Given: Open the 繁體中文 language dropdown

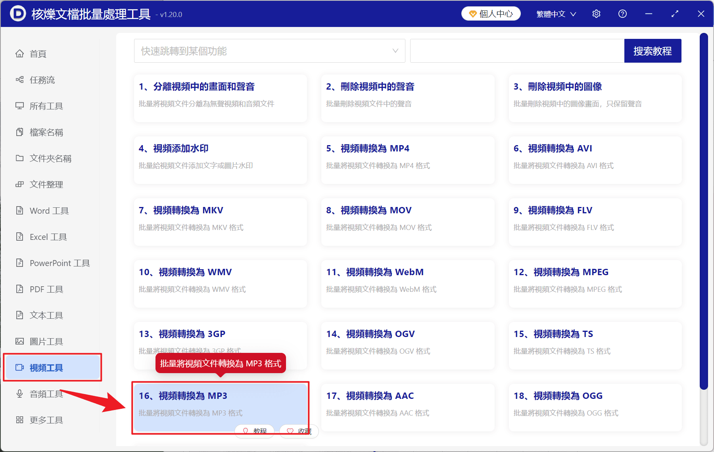Looking at the screenshot, I should point(556,14).
